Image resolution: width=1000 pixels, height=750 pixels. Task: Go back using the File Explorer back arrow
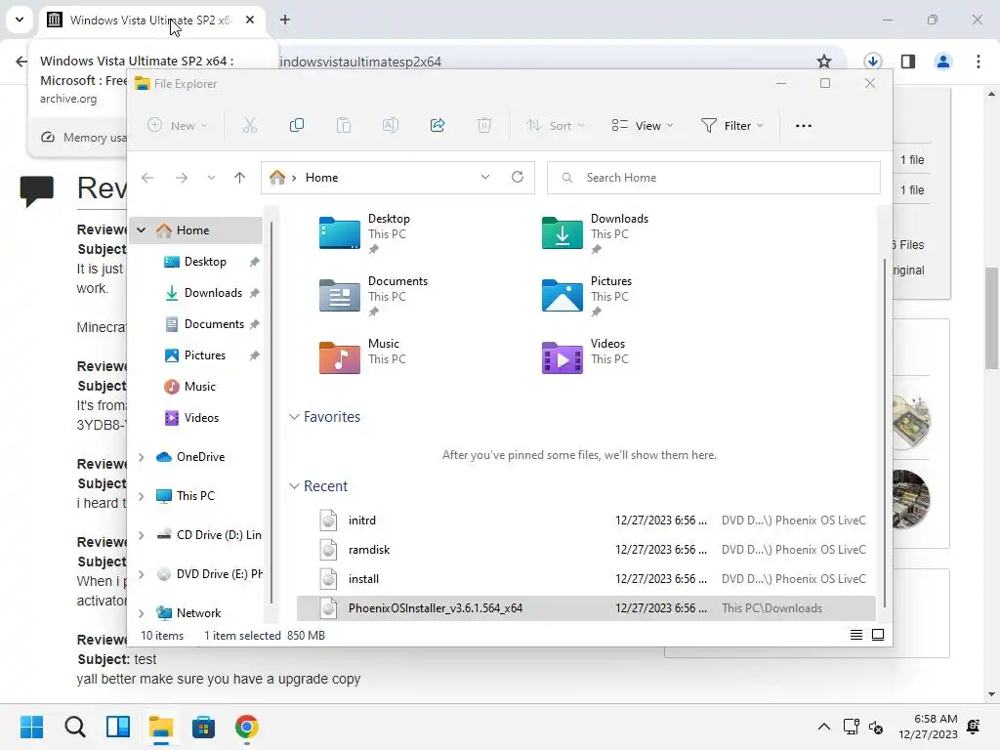click(147, 178)
